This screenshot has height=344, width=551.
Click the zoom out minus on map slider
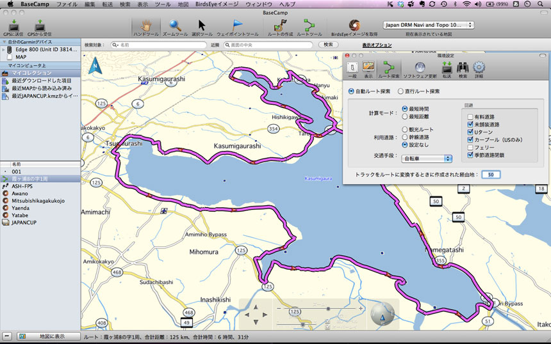279,309
